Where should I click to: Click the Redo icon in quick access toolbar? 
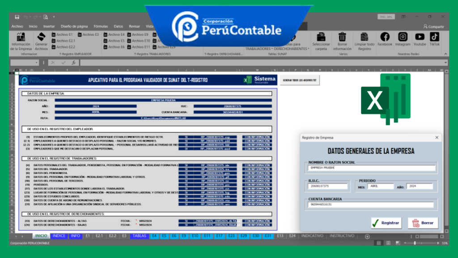(x=36, y=17)
